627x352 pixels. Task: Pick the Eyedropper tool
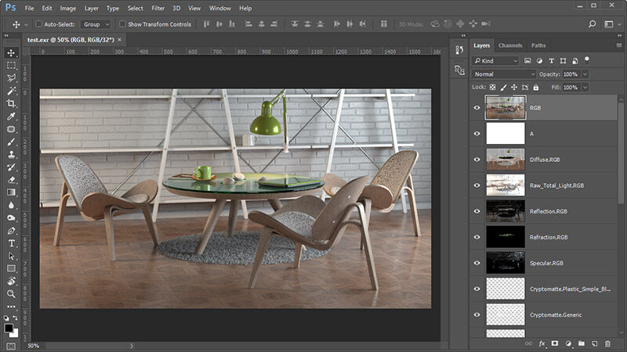tap(11, 116)
